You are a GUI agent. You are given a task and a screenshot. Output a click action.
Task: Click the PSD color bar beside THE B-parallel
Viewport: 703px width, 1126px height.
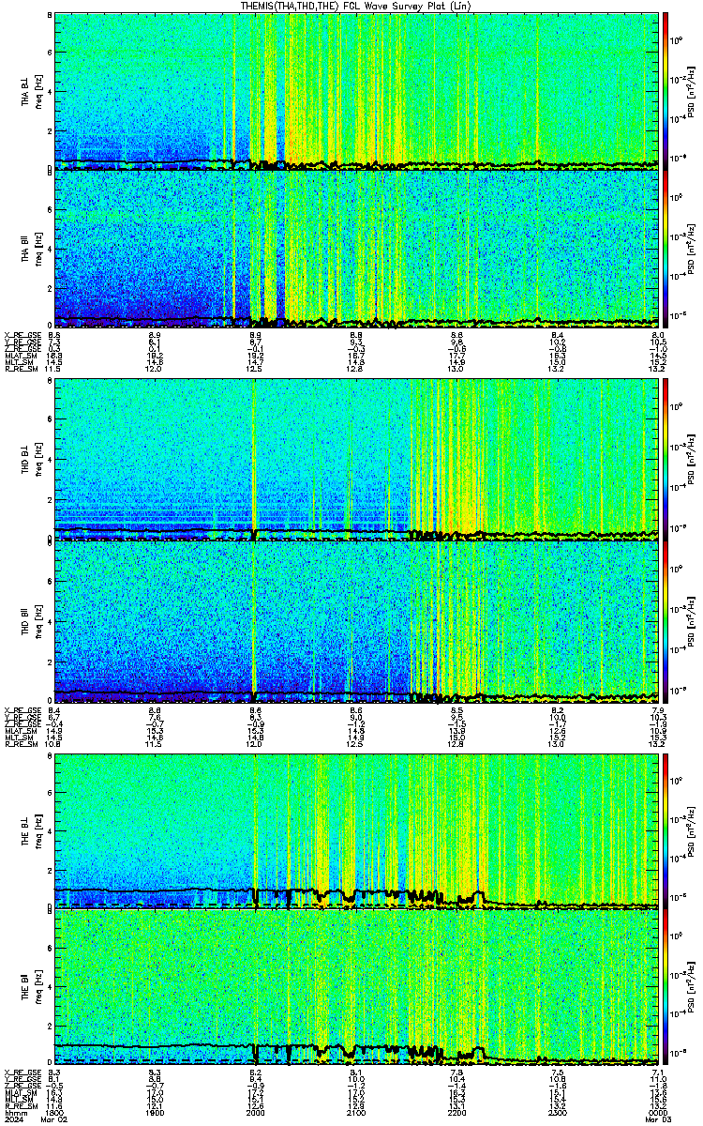tap(666, 988)
